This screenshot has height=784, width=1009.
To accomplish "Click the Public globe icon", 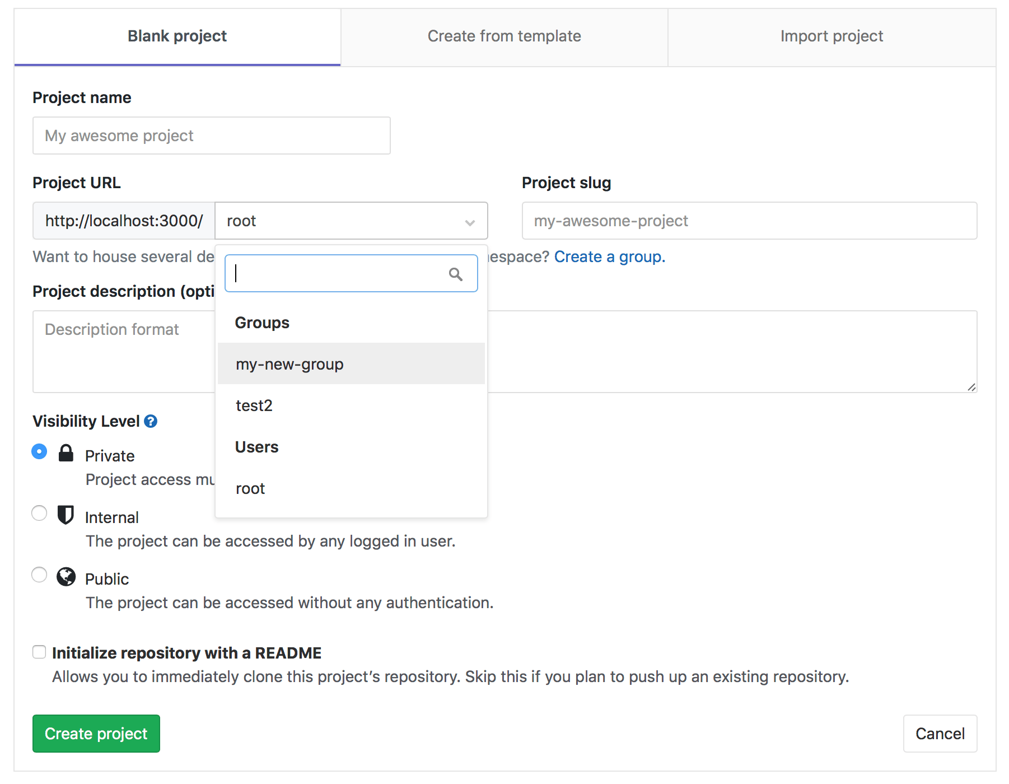I will [66, 576].
